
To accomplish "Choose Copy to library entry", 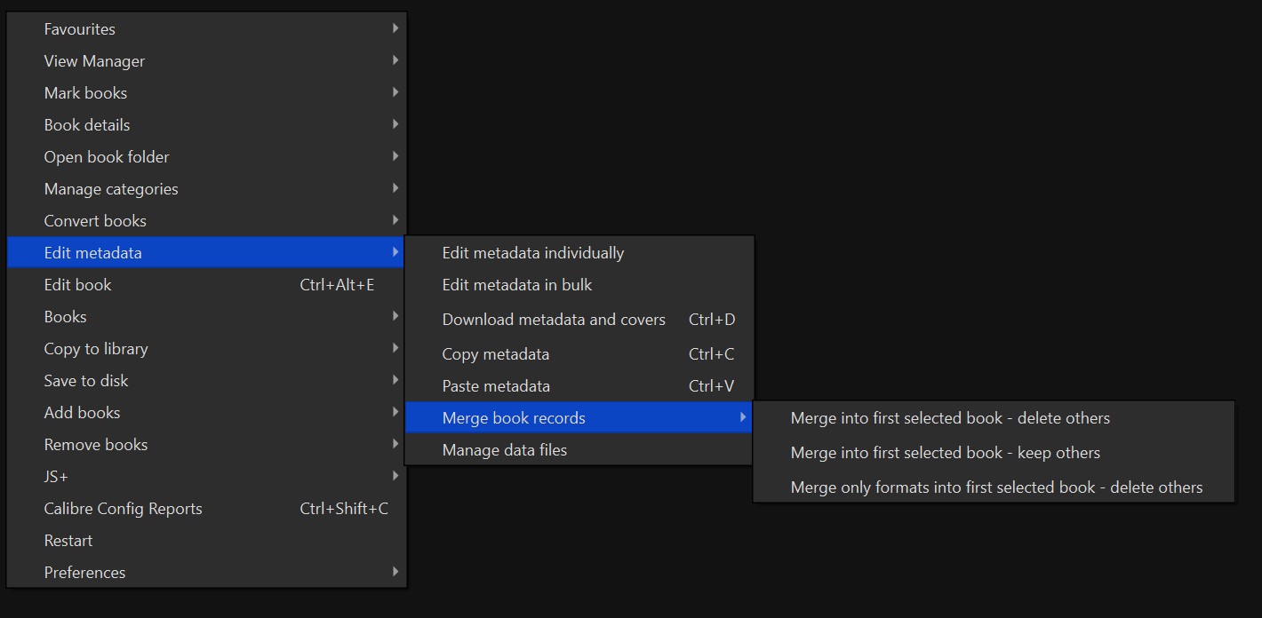I will (x=96, y=349).
